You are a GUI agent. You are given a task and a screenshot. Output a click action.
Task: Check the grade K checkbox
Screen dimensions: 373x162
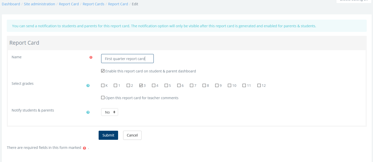[103, 86]
